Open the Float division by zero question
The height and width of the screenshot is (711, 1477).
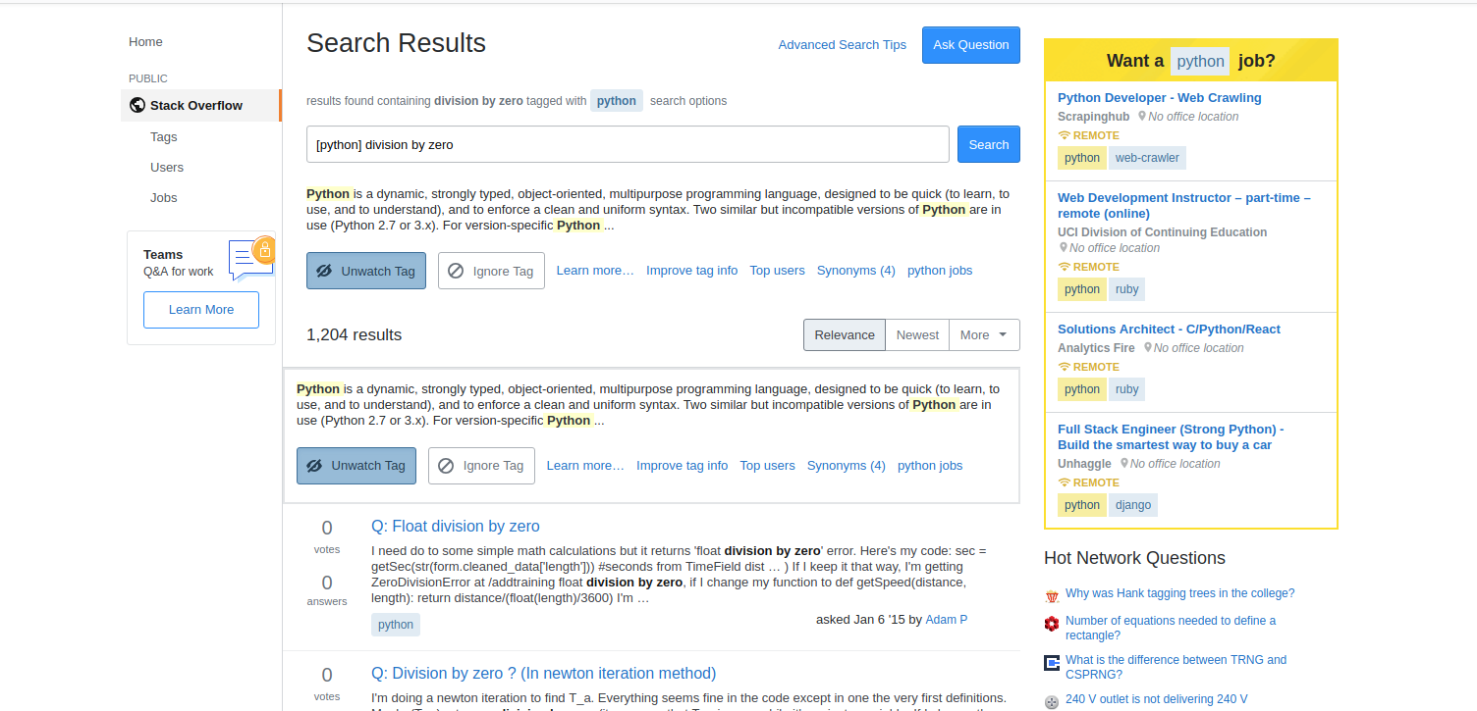(456, 527)
